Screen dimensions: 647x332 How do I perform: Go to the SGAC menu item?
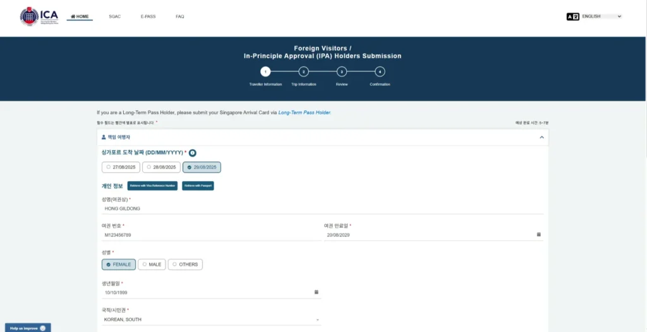[114, 16]
